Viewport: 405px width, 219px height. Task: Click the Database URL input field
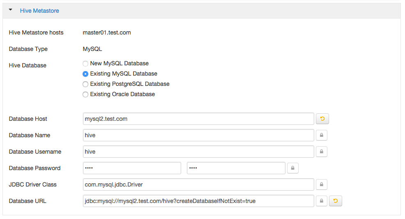198,201
